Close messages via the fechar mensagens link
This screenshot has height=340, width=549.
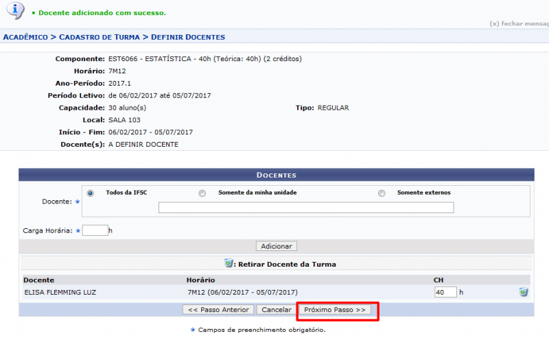[519, 23]
